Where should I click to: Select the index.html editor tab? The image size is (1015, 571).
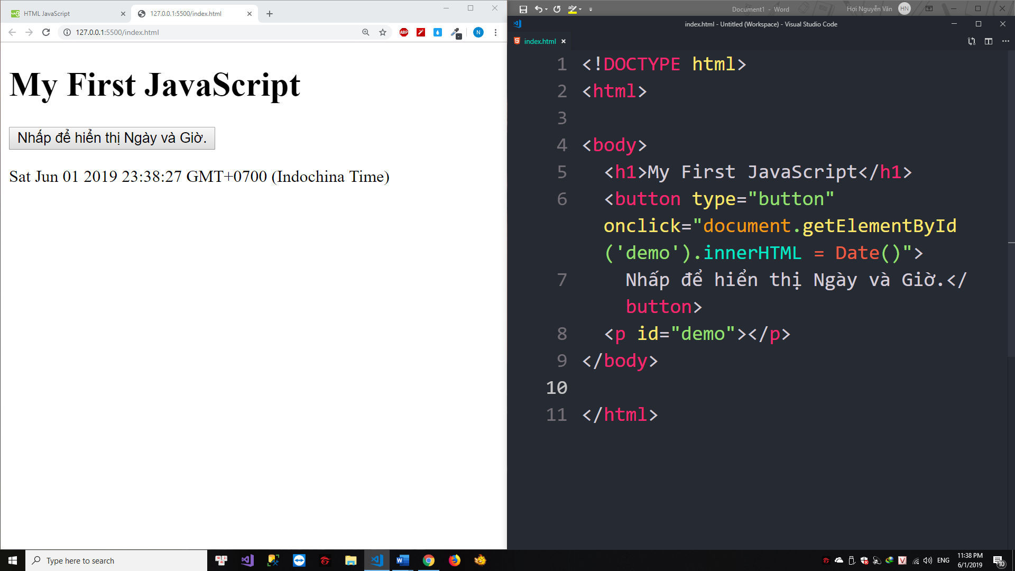pos(539,41)
